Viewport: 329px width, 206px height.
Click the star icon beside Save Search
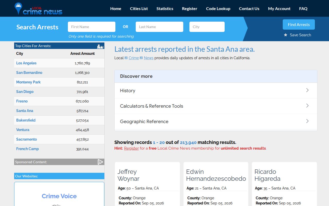coord(286,35)
